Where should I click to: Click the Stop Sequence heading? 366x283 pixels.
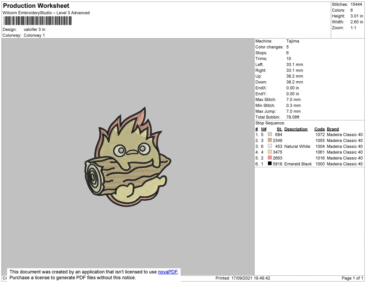click(x=270, y=123)
